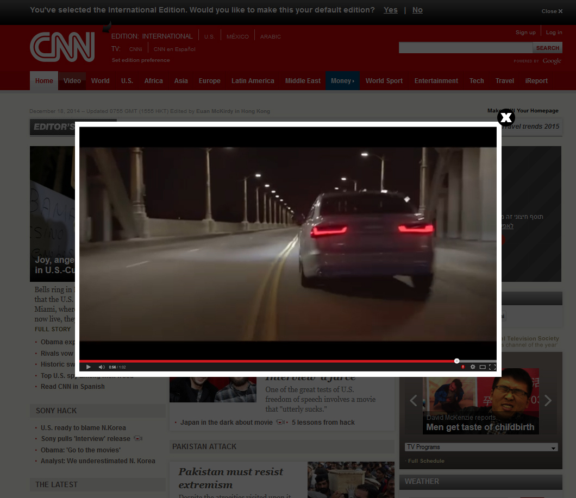Open the U.S. navigation tab

tap(127, 81)
